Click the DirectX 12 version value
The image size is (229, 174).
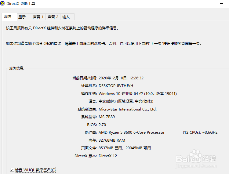(108, 156)
